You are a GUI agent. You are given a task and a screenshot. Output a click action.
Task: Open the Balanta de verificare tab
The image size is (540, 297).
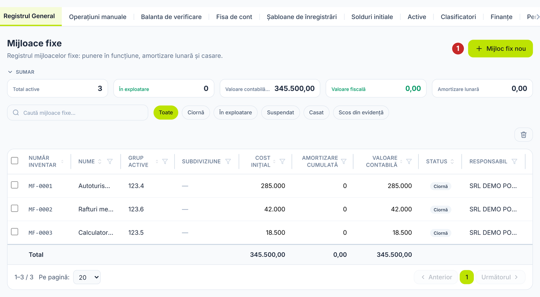coord(171,17)
